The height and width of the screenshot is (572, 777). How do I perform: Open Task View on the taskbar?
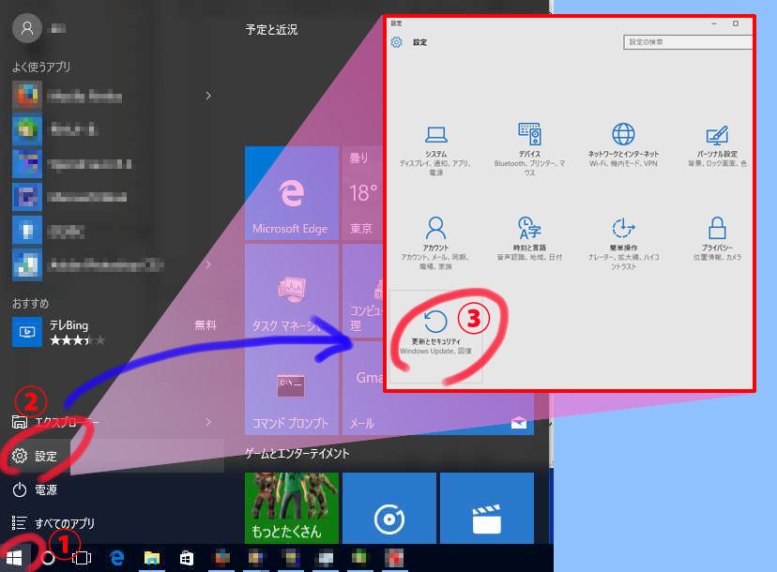click(82, 557)
